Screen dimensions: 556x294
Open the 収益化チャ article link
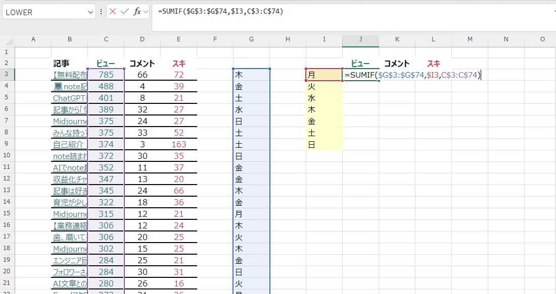[70, 179]
